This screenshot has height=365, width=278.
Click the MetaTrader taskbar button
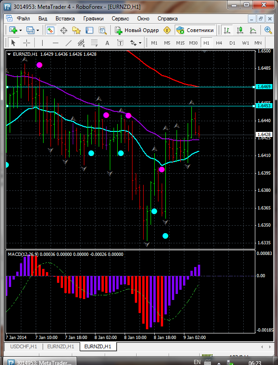click(x=39, y=362)
